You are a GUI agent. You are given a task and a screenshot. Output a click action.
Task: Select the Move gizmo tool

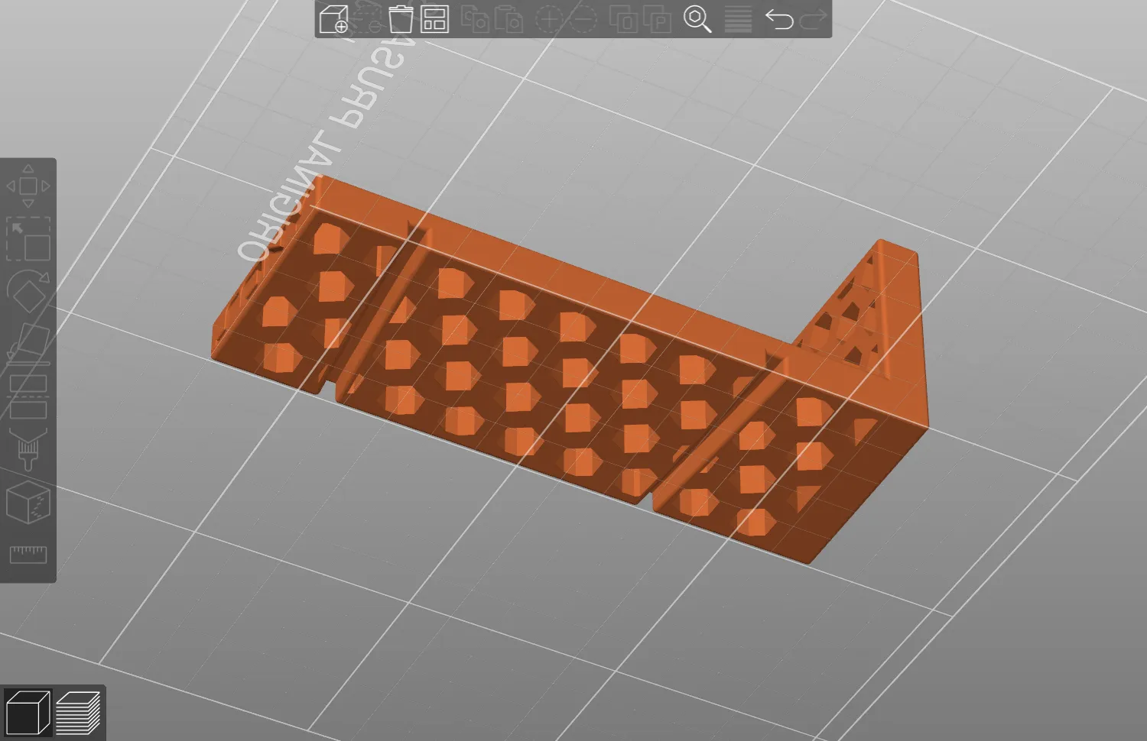click(28, 186)
